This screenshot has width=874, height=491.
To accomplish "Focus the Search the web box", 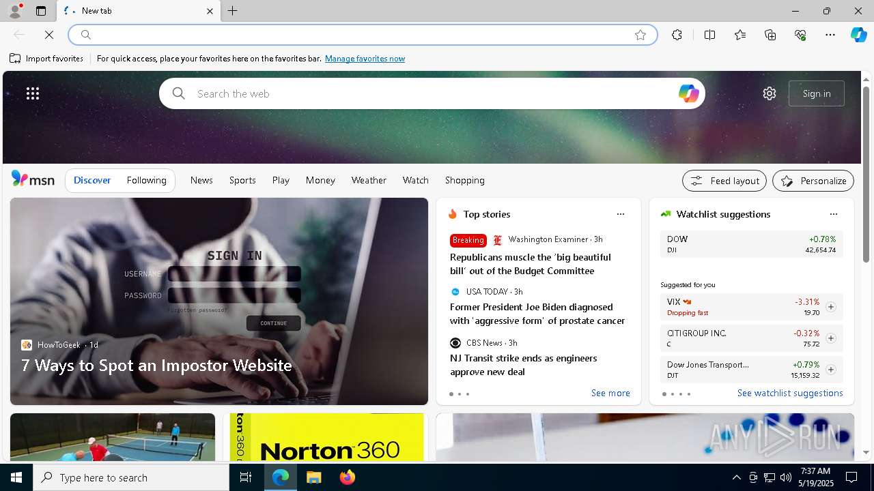I will point(432,93).
